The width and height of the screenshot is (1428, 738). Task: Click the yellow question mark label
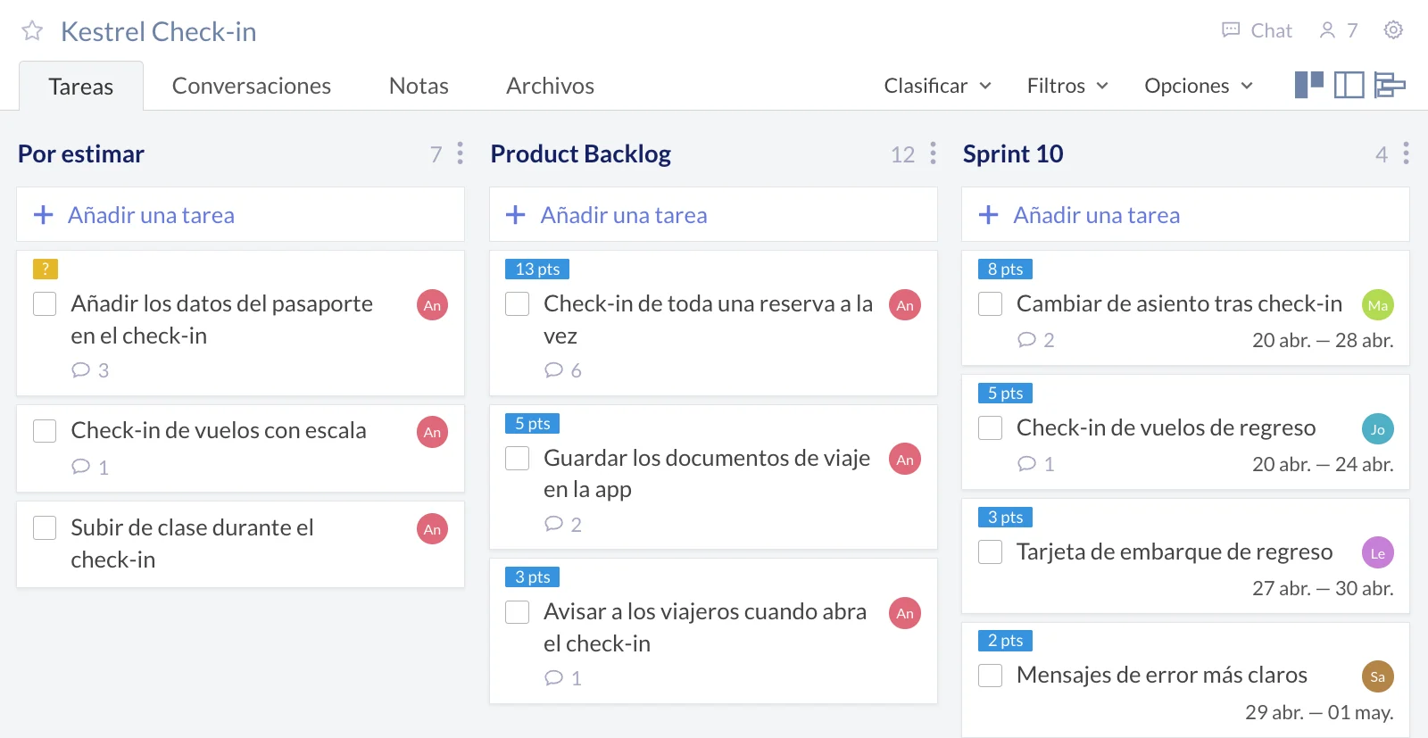pos(46,269)
